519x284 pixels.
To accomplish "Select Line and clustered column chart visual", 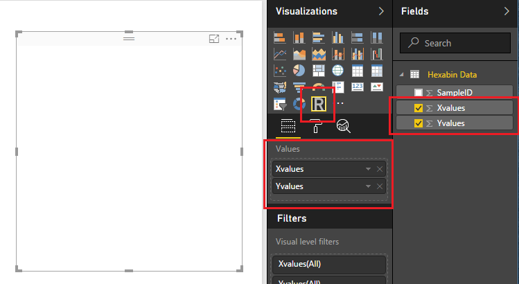I will click(x=357, y=54).
